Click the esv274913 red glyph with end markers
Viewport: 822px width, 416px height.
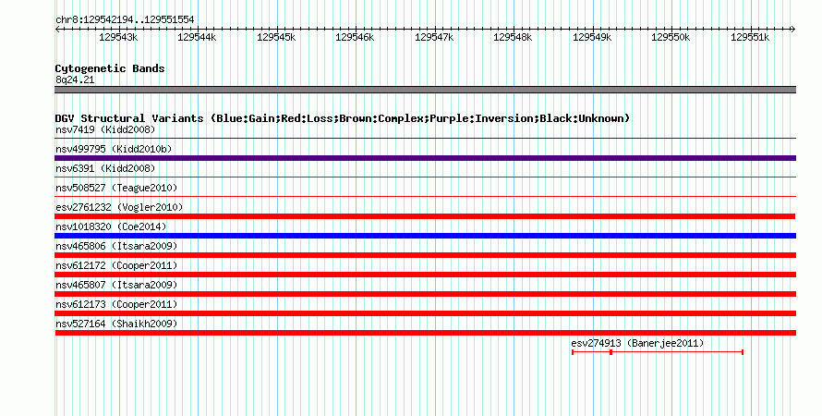click(658, 352)
